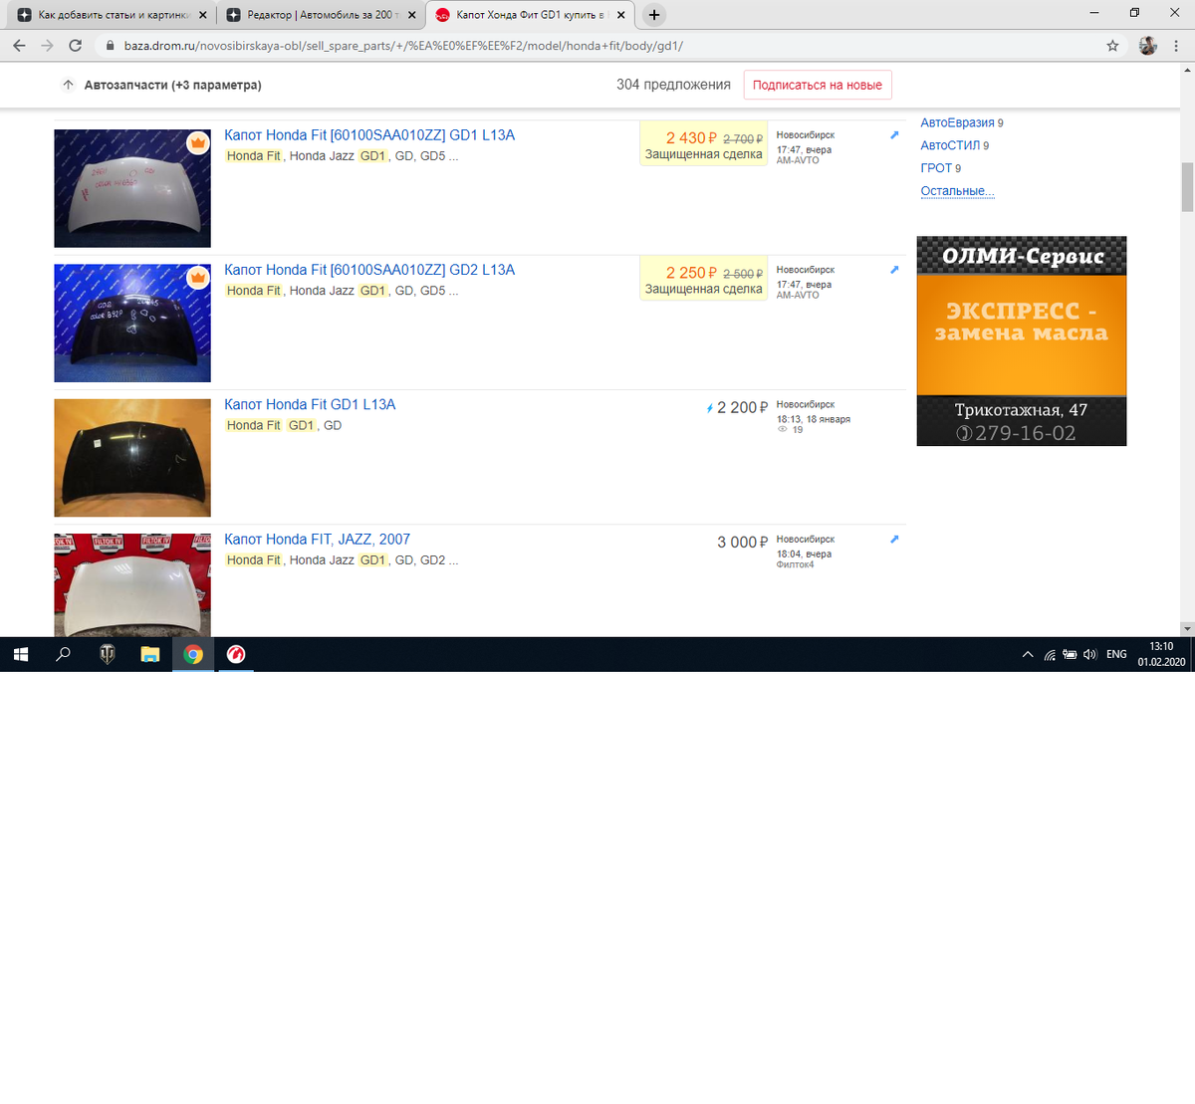This screenshot has height=1104, width=1195.
Task: Close the 'Капот Хонда Фит GD1' tab
Action: (x=621, y=15)
